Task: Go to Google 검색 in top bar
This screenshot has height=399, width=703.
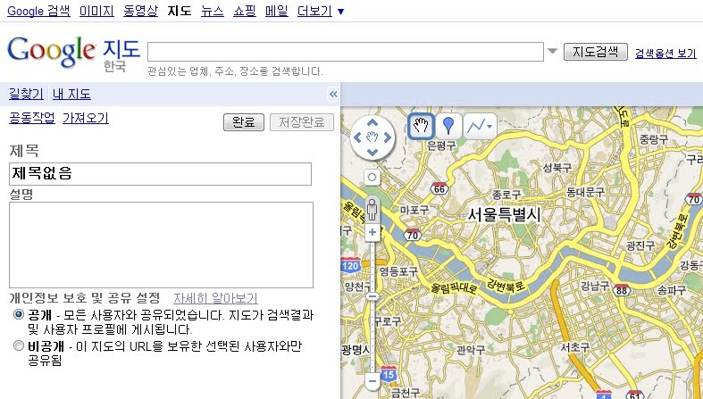Action: [38, 11]
